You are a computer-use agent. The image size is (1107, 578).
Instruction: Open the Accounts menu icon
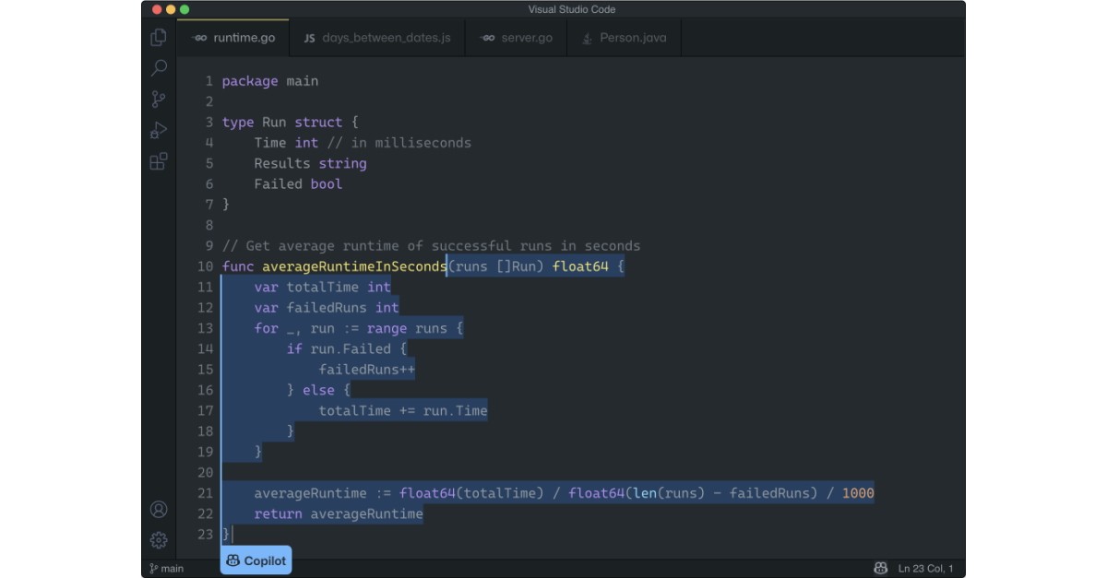159,509
